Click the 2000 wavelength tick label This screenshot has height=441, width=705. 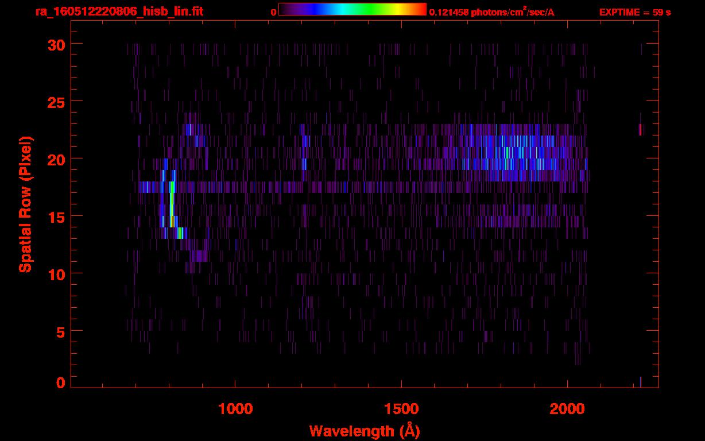coord(567,409)
